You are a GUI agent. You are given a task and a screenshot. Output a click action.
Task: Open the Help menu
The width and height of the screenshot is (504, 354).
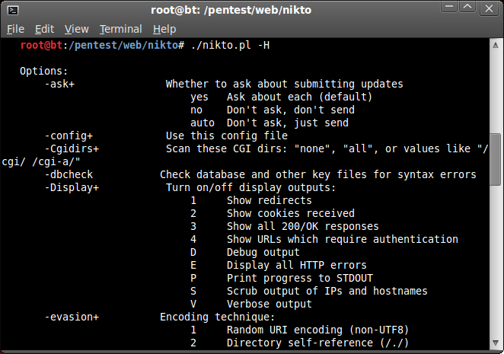click(x=164, y=29)
